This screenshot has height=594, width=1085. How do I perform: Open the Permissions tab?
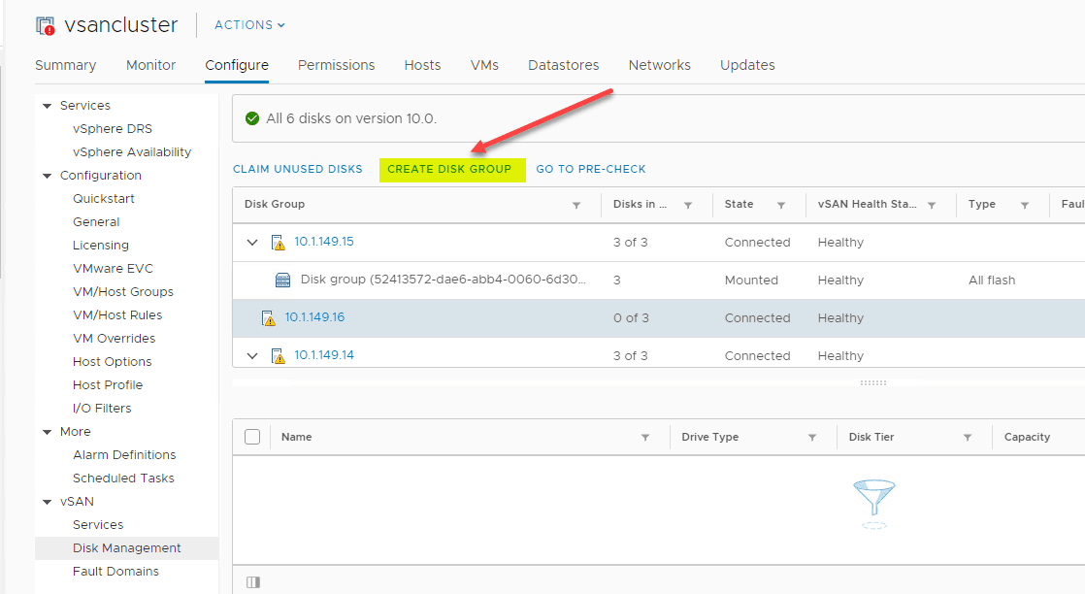pos(337,65)
